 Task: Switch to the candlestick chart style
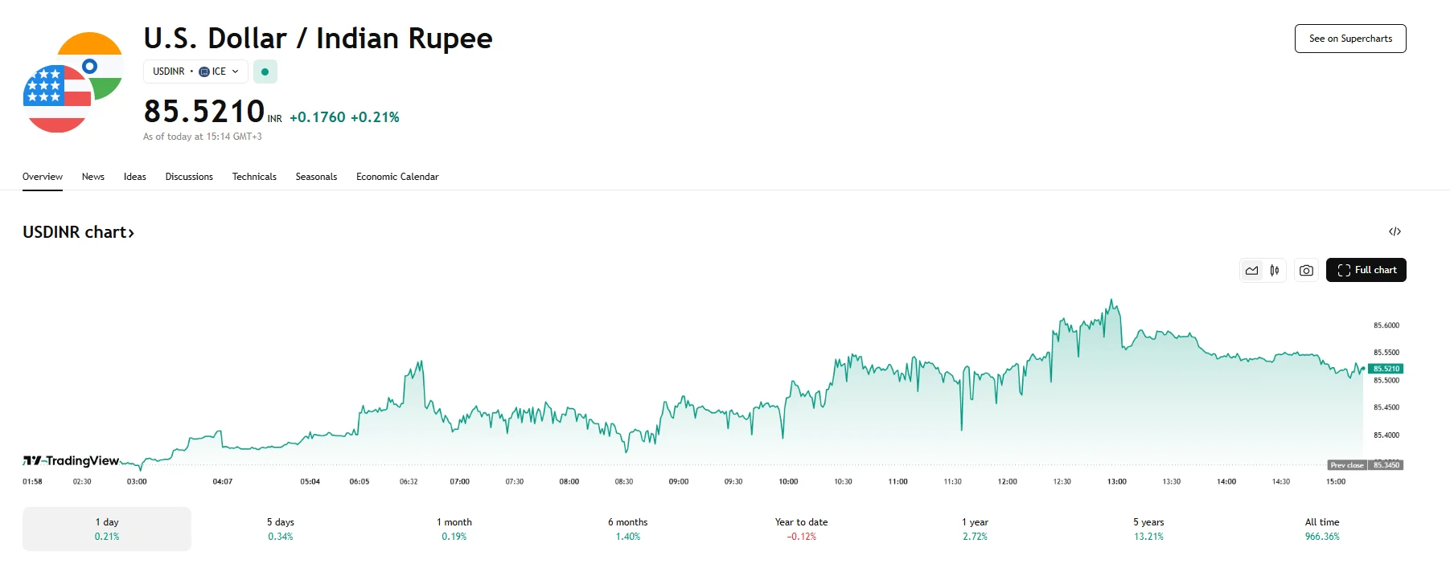[1275, 271]
